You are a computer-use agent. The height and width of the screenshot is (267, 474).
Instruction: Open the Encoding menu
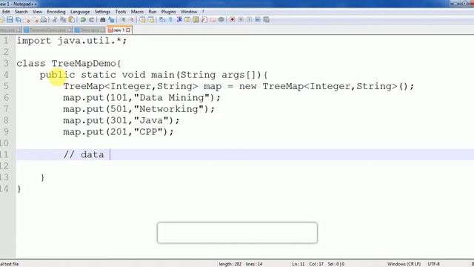click(x=56, y=12)
